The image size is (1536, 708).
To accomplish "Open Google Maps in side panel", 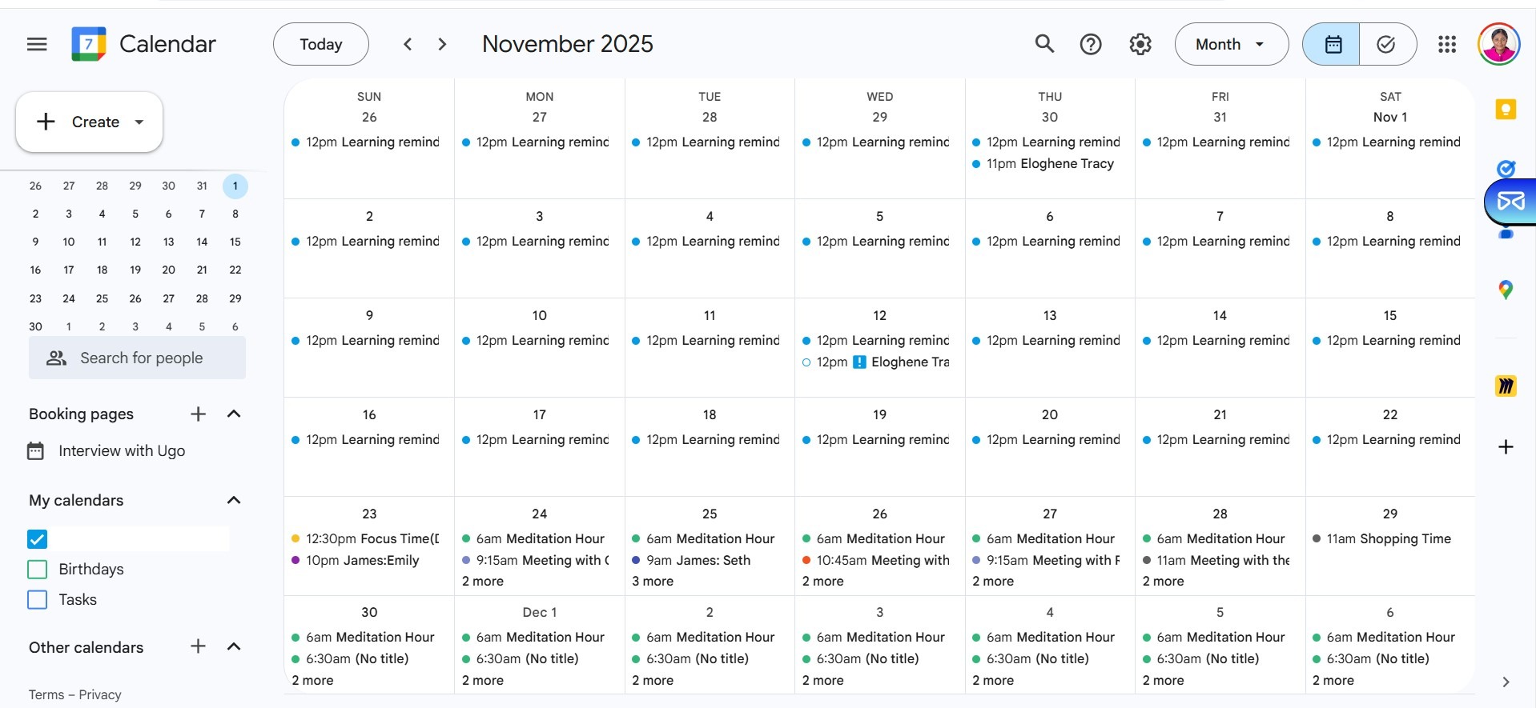I will click(1506, 290).
